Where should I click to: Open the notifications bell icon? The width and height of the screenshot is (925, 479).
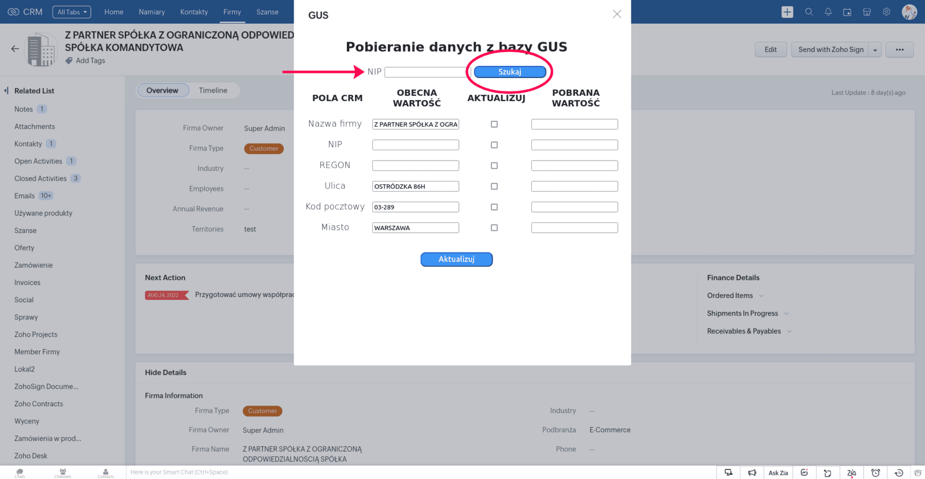pyautogui.click(x=828, y=12)
